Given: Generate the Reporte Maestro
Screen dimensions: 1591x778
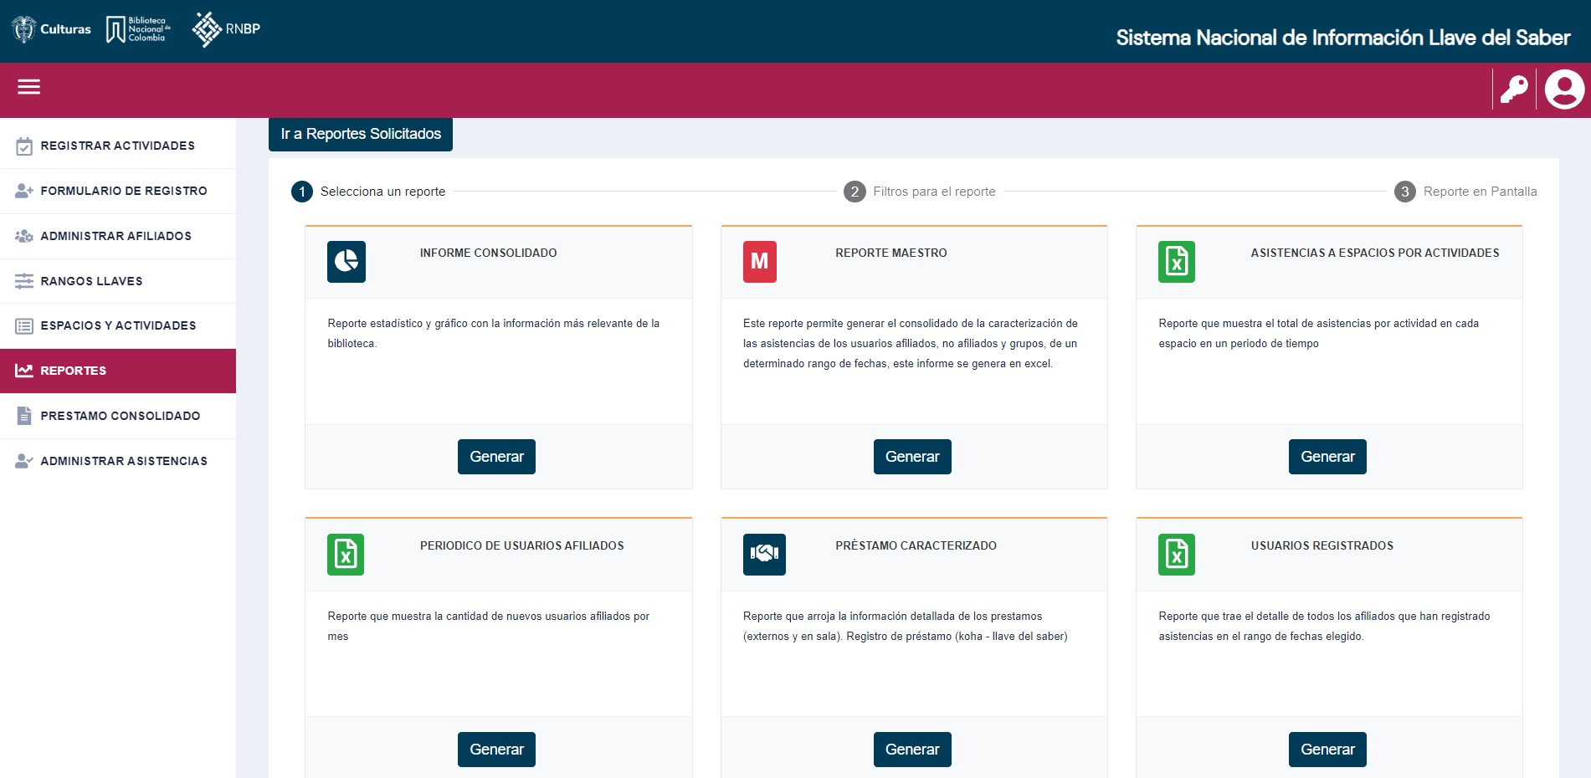Looking at the screenshot, I should pos(912,457).
